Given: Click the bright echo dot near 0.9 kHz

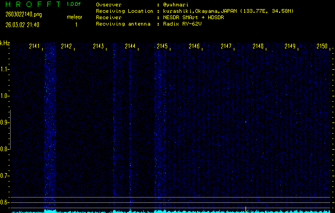Looking at the screenshot, I should [246, 122].
